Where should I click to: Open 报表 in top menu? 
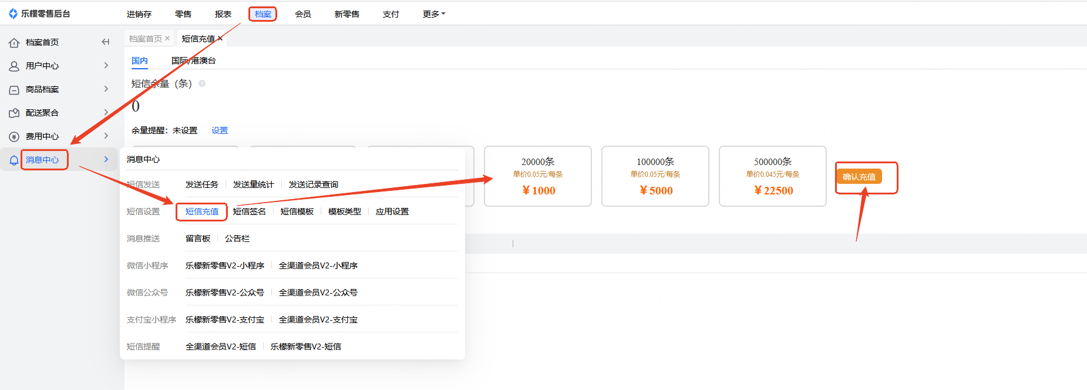223,14
